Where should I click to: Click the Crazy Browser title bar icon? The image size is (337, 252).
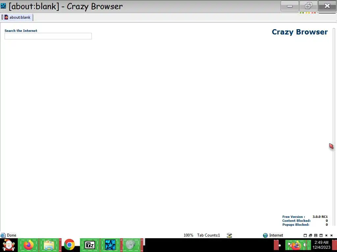[x=3, y=6]
